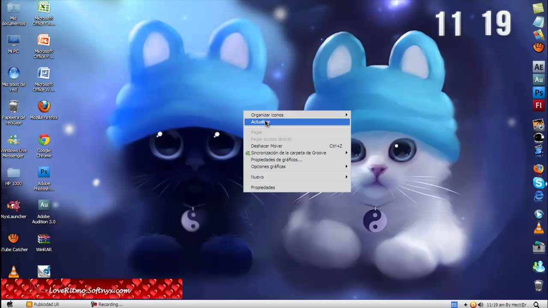This screenshot has height=308, width=548.
Task: Click the ES language indicator
Action: 454,305
